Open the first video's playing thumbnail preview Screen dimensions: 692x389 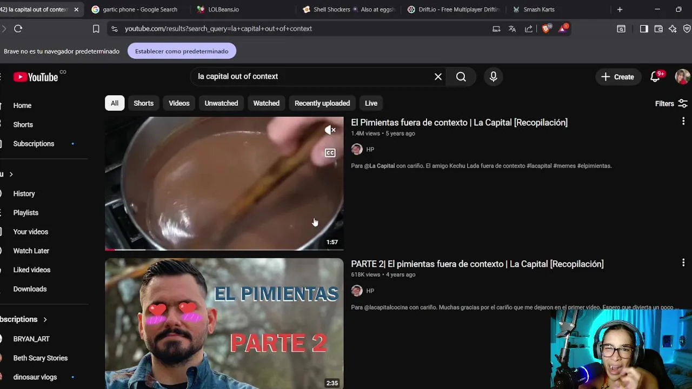point(224,184)
